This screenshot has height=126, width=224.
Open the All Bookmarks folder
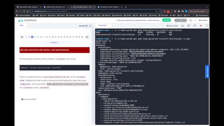point(202,15)
